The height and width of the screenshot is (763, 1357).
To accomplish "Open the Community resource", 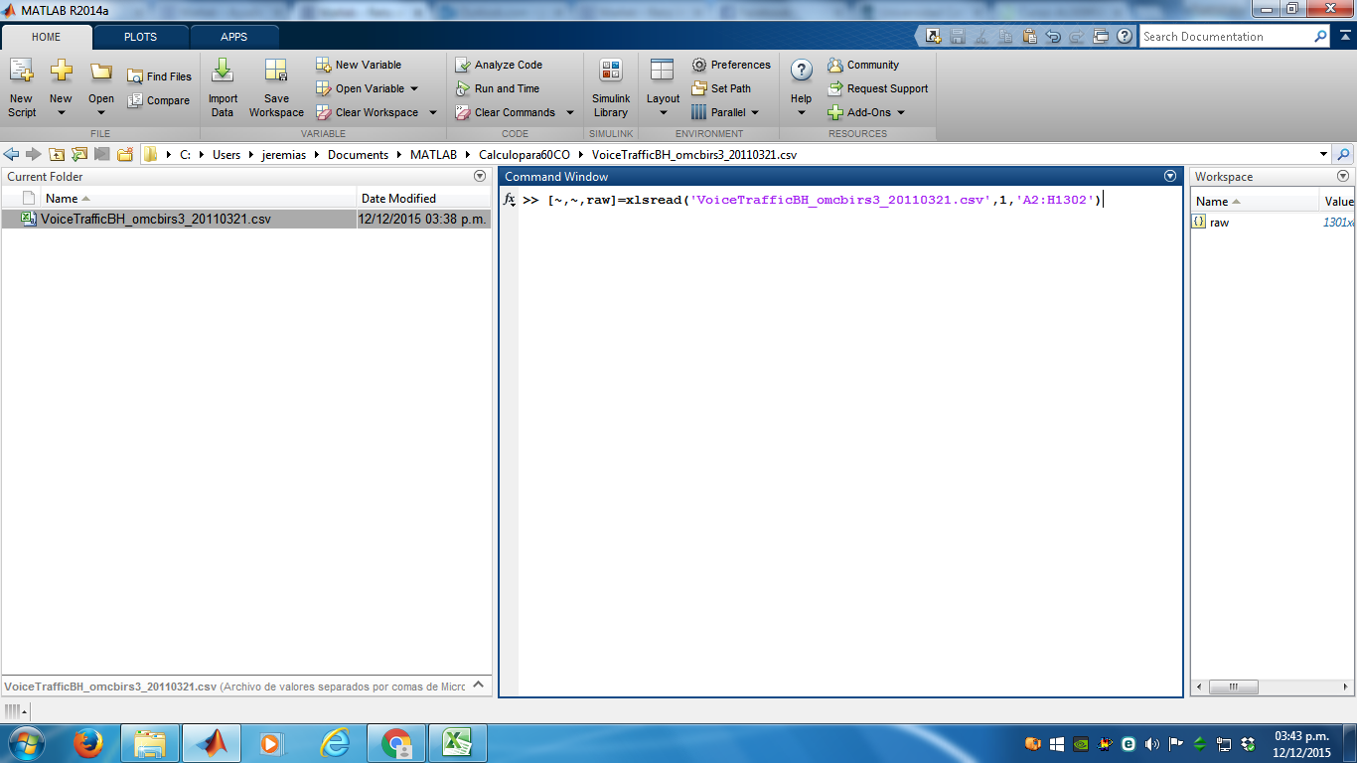I will coord(863,65).
